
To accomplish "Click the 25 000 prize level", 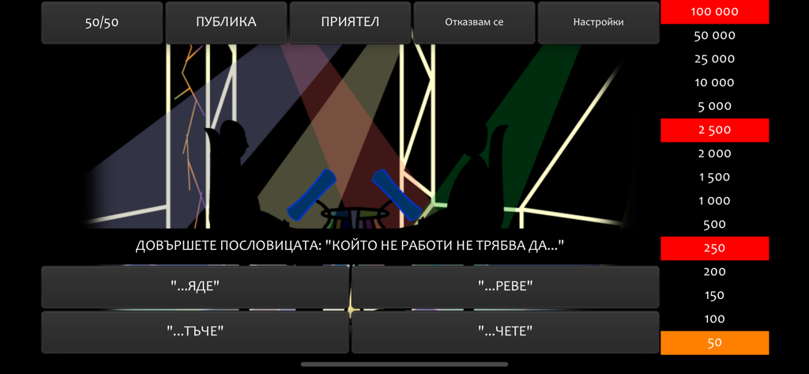I will (x=714, y=59).
